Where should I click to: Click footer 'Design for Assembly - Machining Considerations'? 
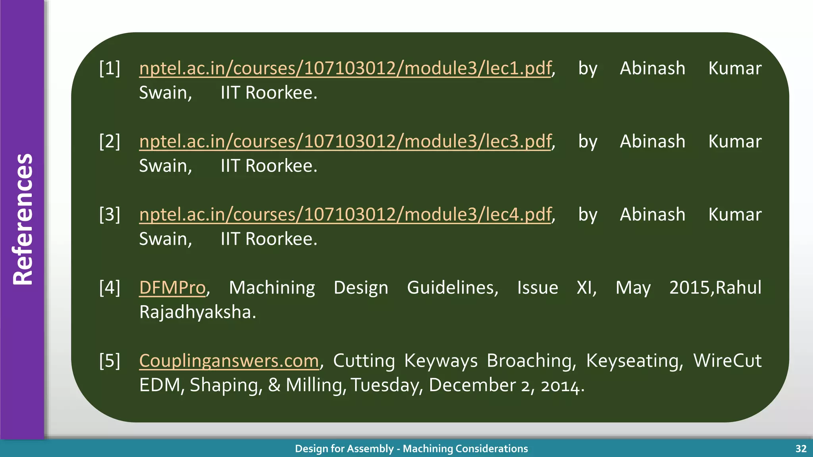[411, 449]
